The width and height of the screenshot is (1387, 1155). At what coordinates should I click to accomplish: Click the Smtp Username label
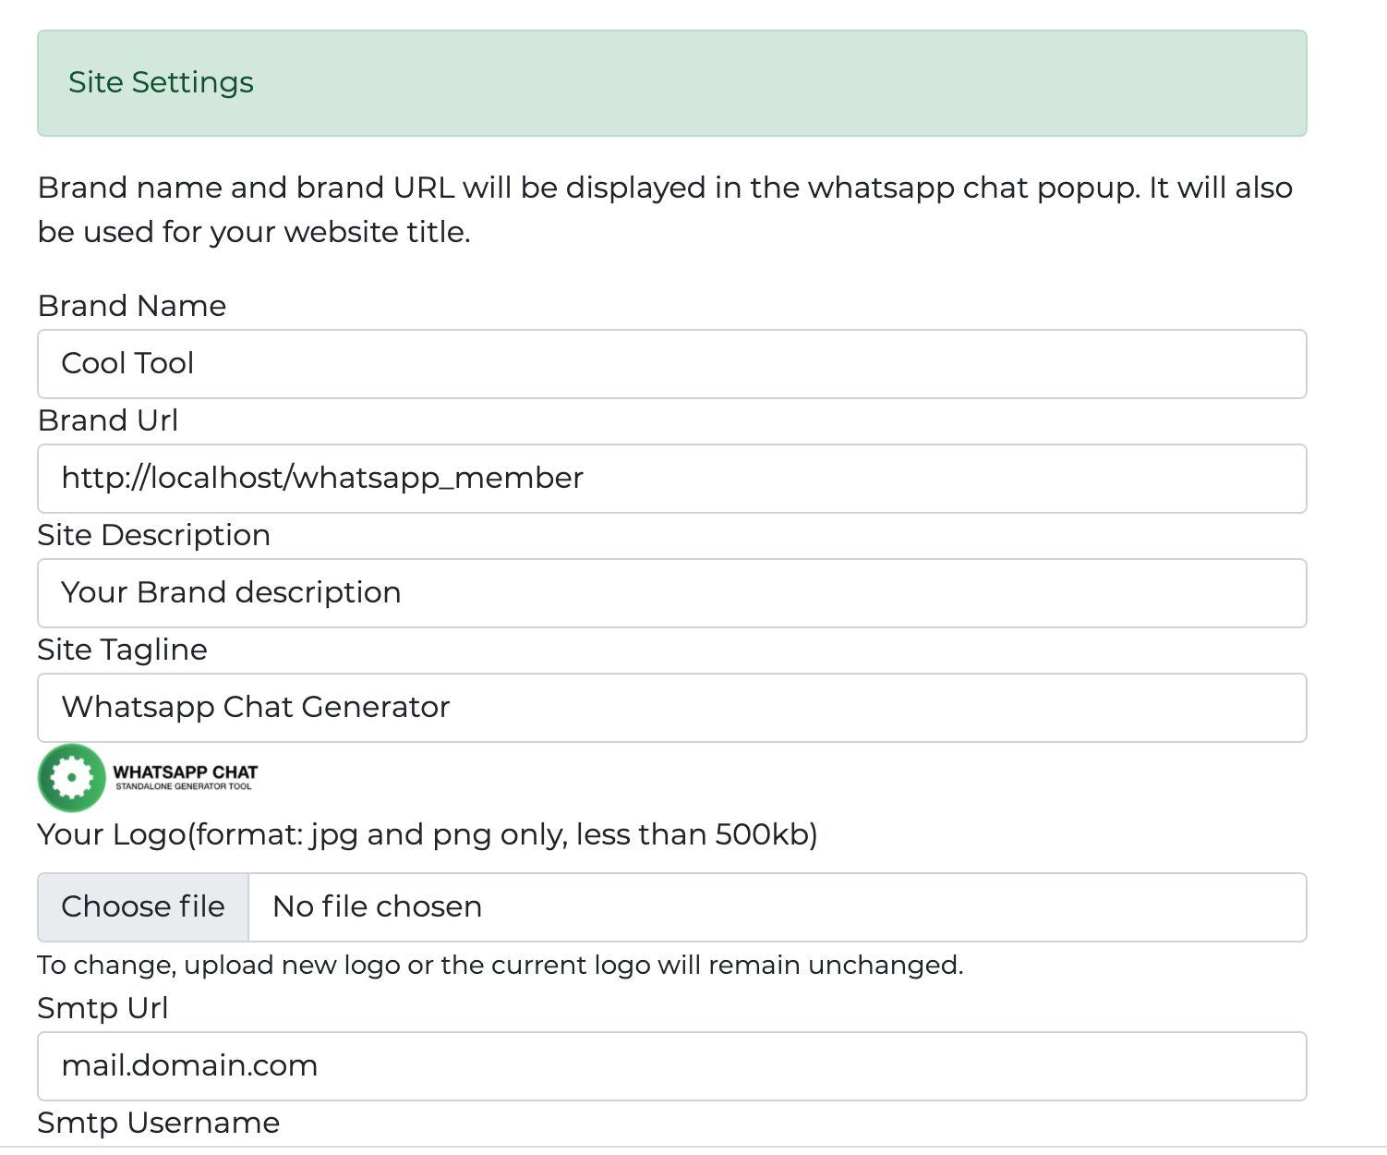pos(158,1123)
